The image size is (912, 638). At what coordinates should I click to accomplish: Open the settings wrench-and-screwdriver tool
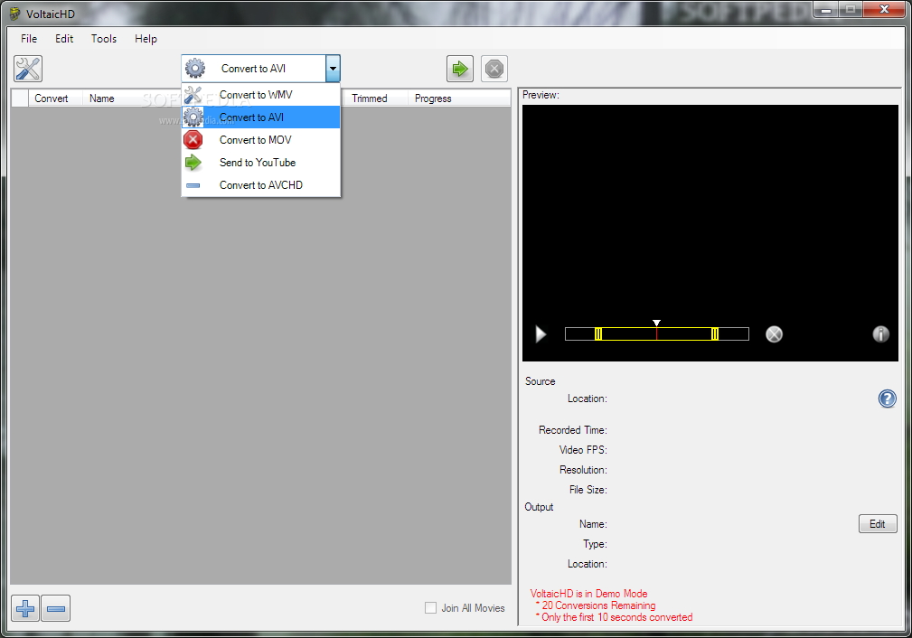pos(28,69)
